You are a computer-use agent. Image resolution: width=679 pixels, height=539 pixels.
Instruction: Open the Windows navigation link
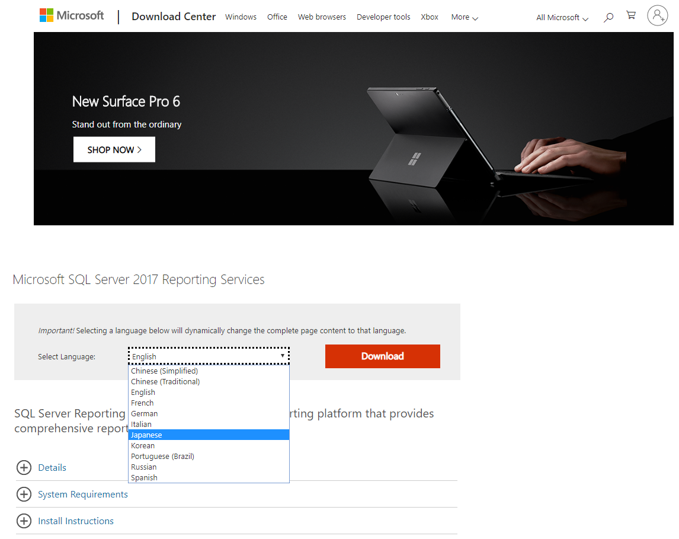pos(241,17)
